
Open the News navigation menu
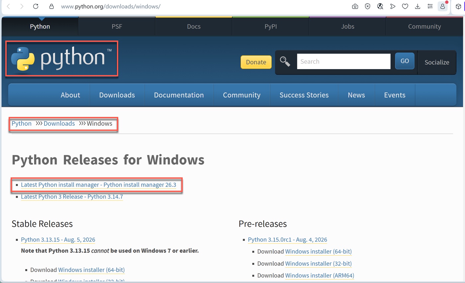(356, 95)
